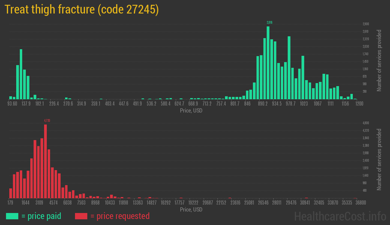Click the 'Price, USD' label under green chart
Screen dimensions: 390x225
click(x=191, y=111)
